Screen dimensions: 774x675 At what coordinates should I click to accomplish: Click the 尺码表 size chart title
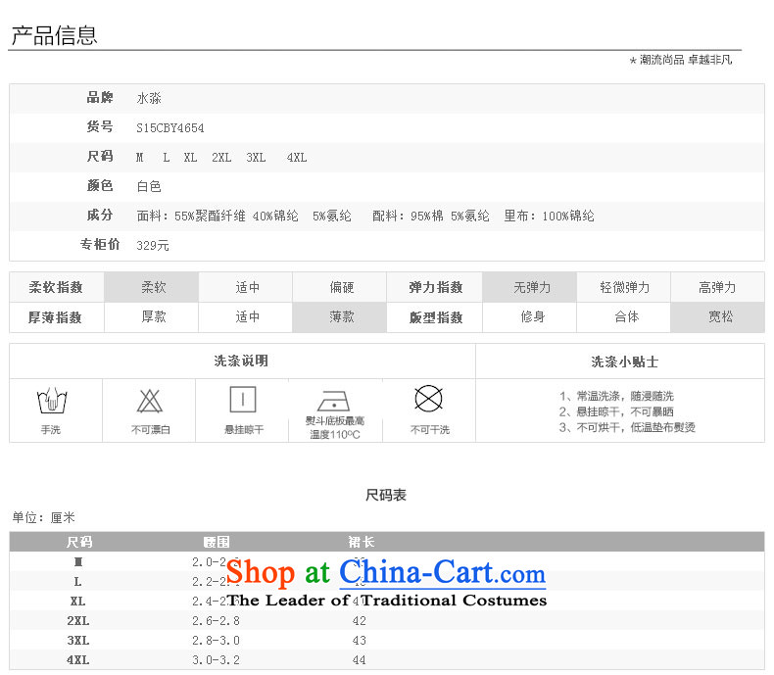click(x=386, y=495)
